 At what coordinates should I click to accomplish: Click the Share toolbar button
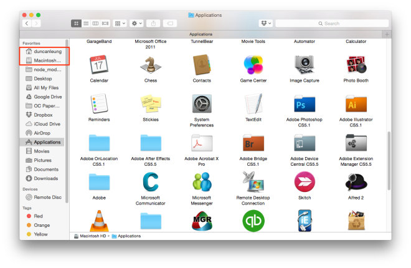[153, 24]
